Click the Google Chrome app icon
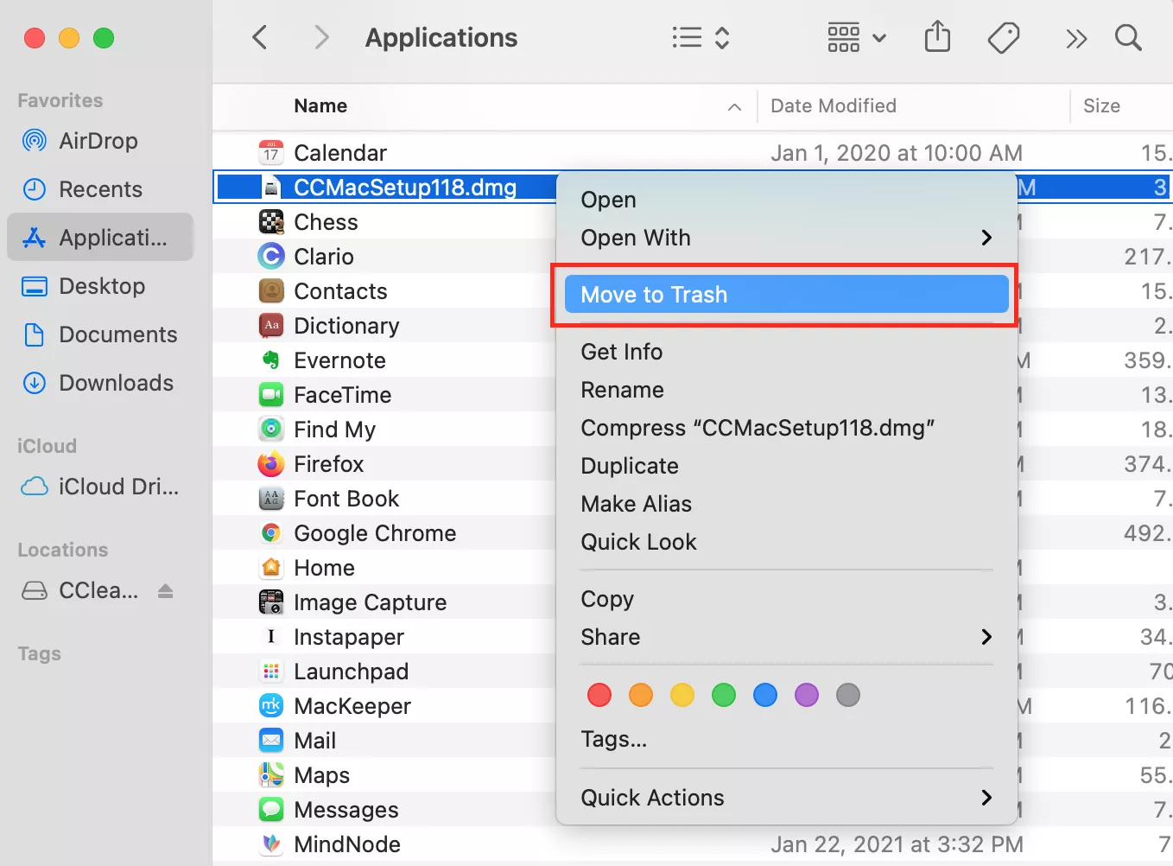 point(271,532)
